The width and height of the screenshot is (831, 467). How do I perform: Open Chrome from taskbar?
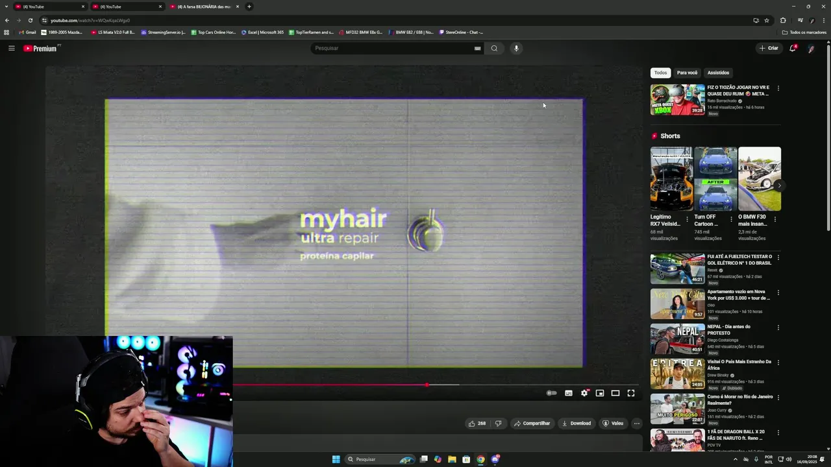point(480,459)
